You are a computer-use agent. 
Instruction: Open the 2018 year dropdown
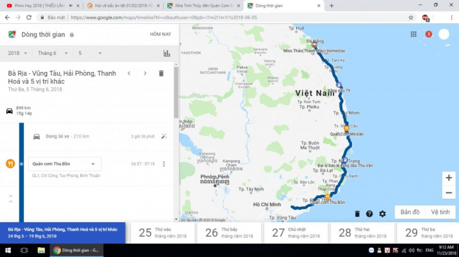pyautogui.click(x=17, y=53)
